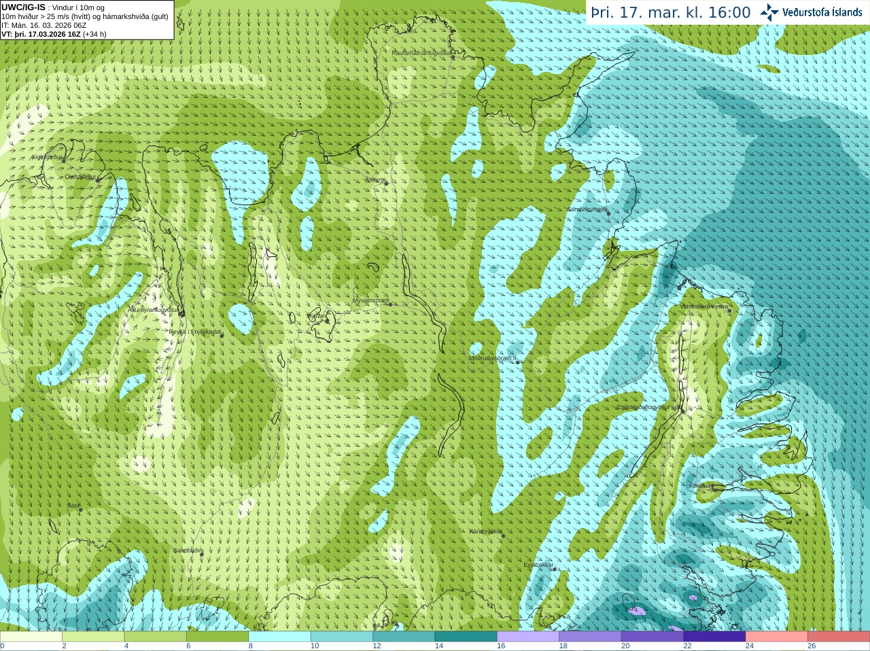870x651 pixels.
Task: Click the Kárahnjúkar station label
Action: tap(485, 531)
